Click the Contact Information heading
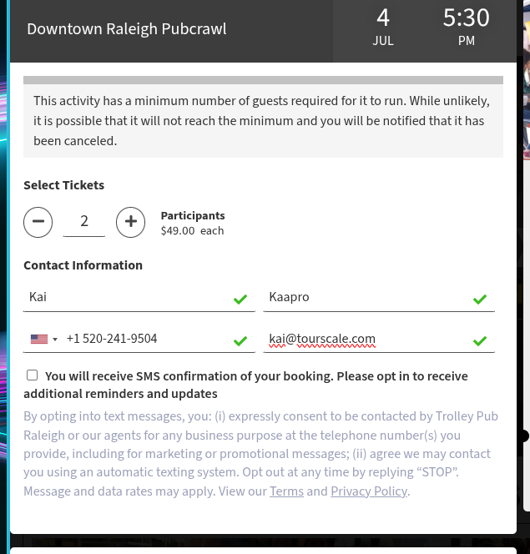Screen dimensions: 530x554 pyautogui.click(x=83, y=265)
